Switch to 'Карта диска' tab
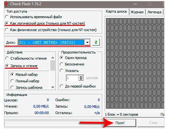Image resolution: width=170 pixels, height=129 pixels. [x=116, y=11]
